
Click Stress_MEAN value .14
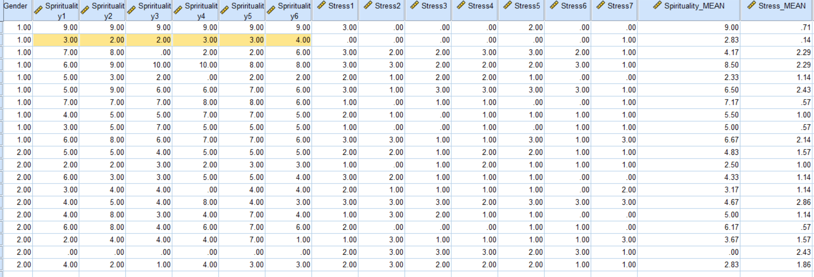pos(806,40)
